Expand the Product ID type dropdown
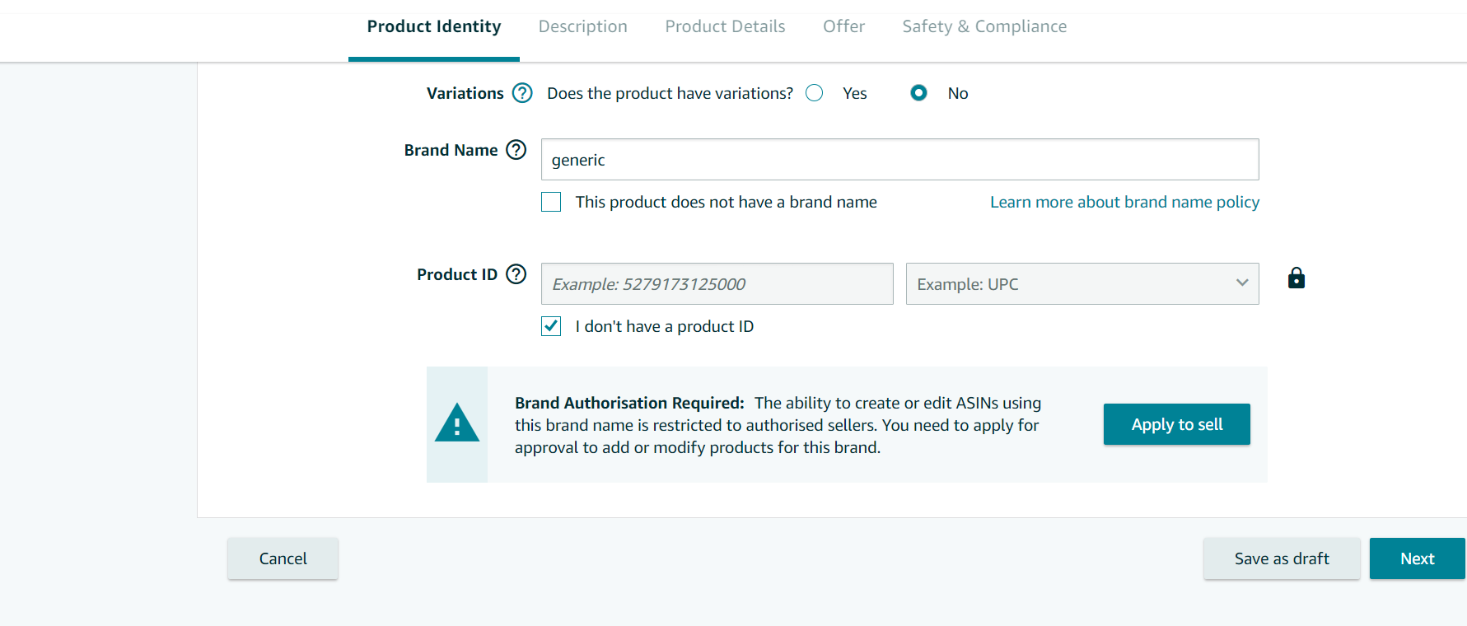Screen dimensions: 1467x626 [1082, 284]
